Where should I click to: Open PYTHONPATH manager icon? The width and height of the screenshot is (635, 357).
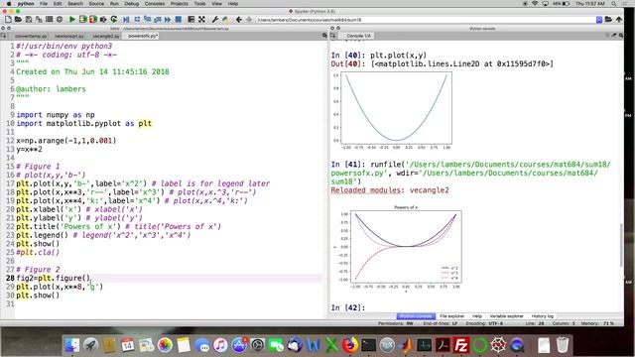[225, 20]
